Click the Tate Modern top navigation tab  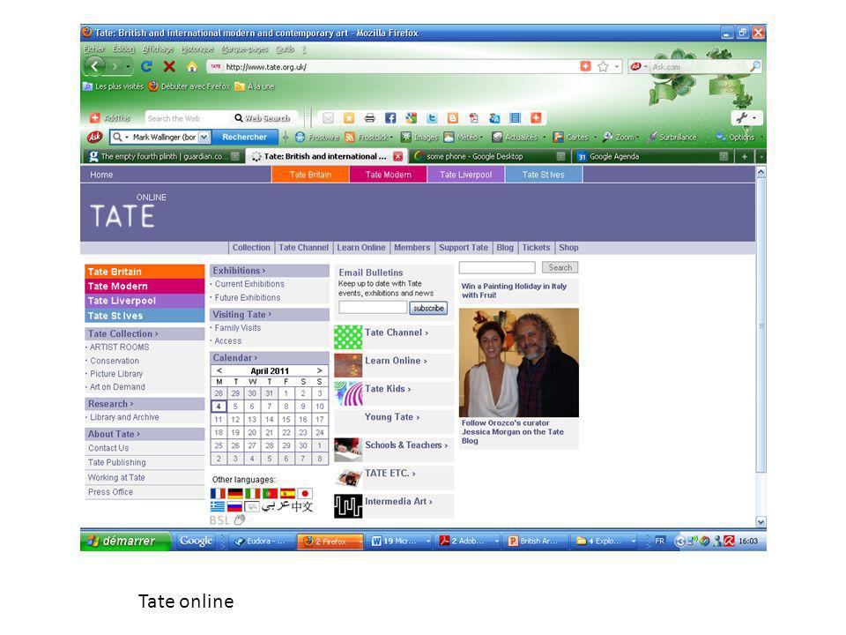point(388,175)
